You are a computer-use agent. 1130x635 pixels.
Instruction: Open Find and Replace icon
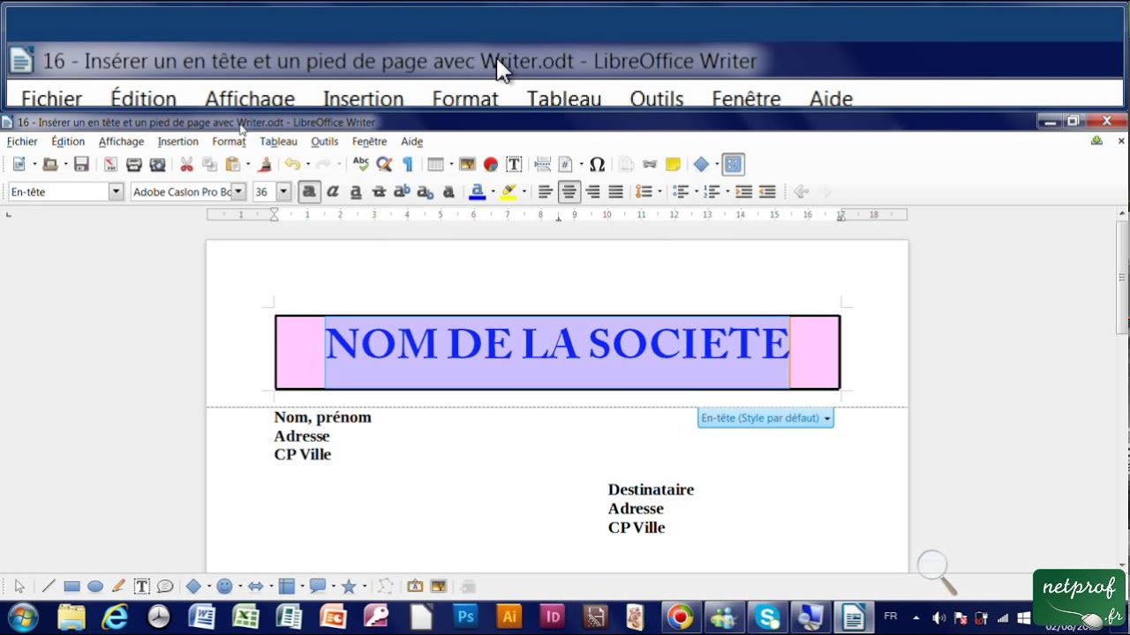[384, 164]
